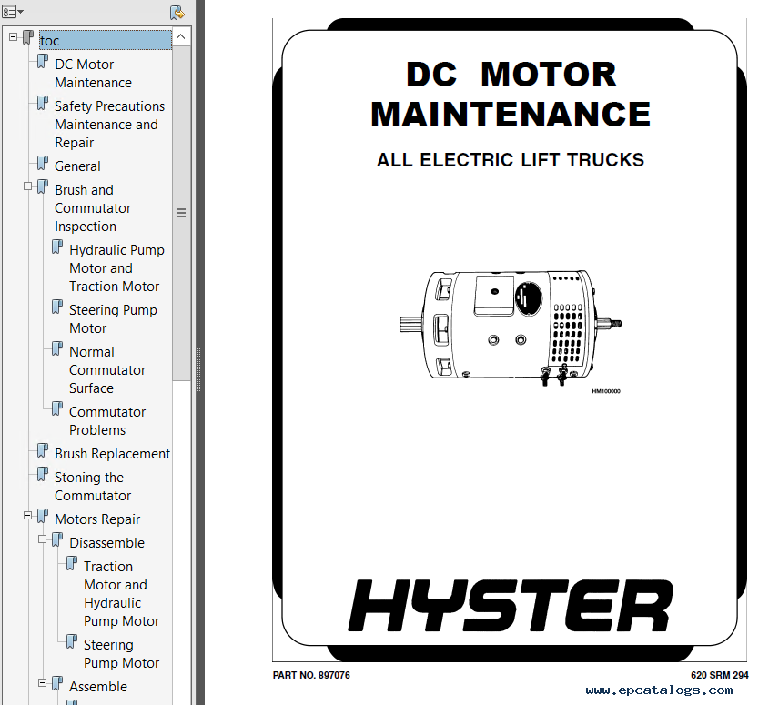The height and width of the screenshot is (705, 779).
Task: Click the Assemble bookmark icon
Action: (57, 684)
